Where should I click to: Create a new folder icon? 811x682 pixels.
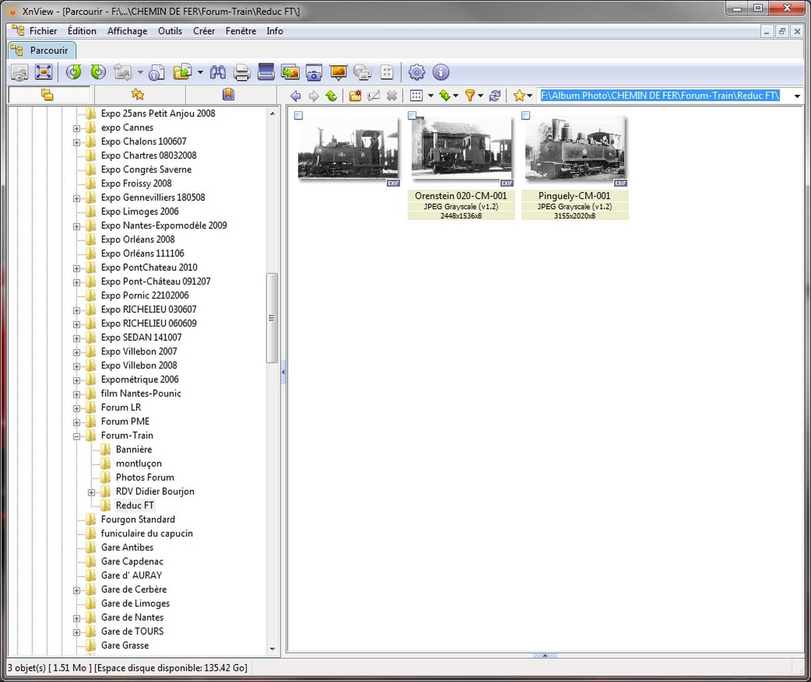tap(355, 95)
